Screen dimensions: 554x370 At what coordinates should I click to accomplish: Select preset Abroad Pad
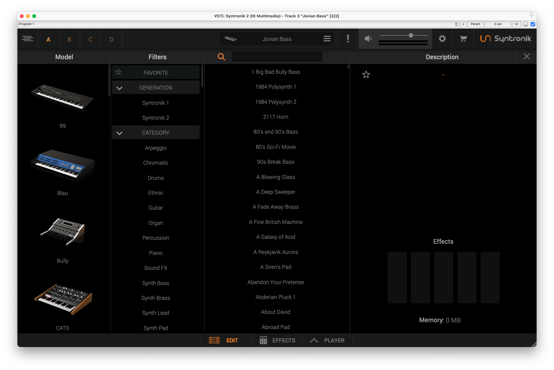(x=276, y=327)
